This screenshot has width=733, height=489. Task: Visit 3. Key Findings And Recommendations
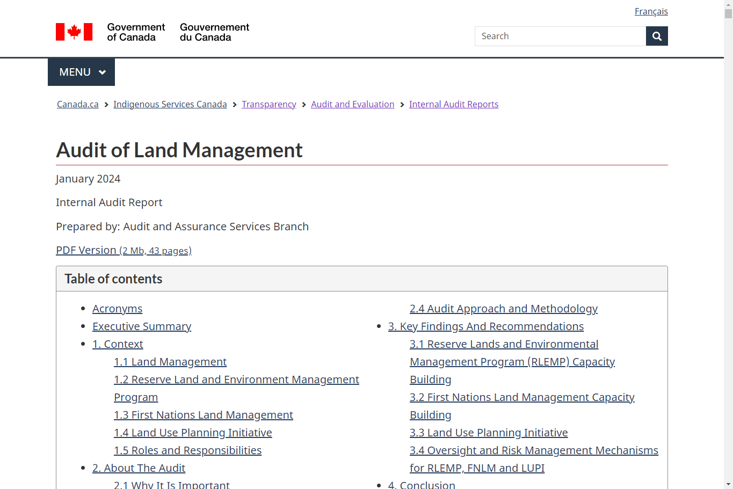(x=485, y=326)
